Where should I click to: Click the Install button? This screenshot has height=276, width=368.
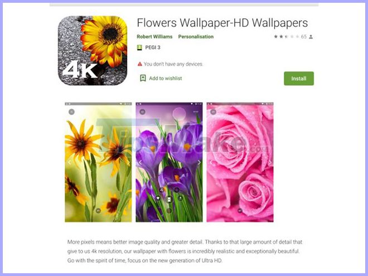(x=299, y=79)
